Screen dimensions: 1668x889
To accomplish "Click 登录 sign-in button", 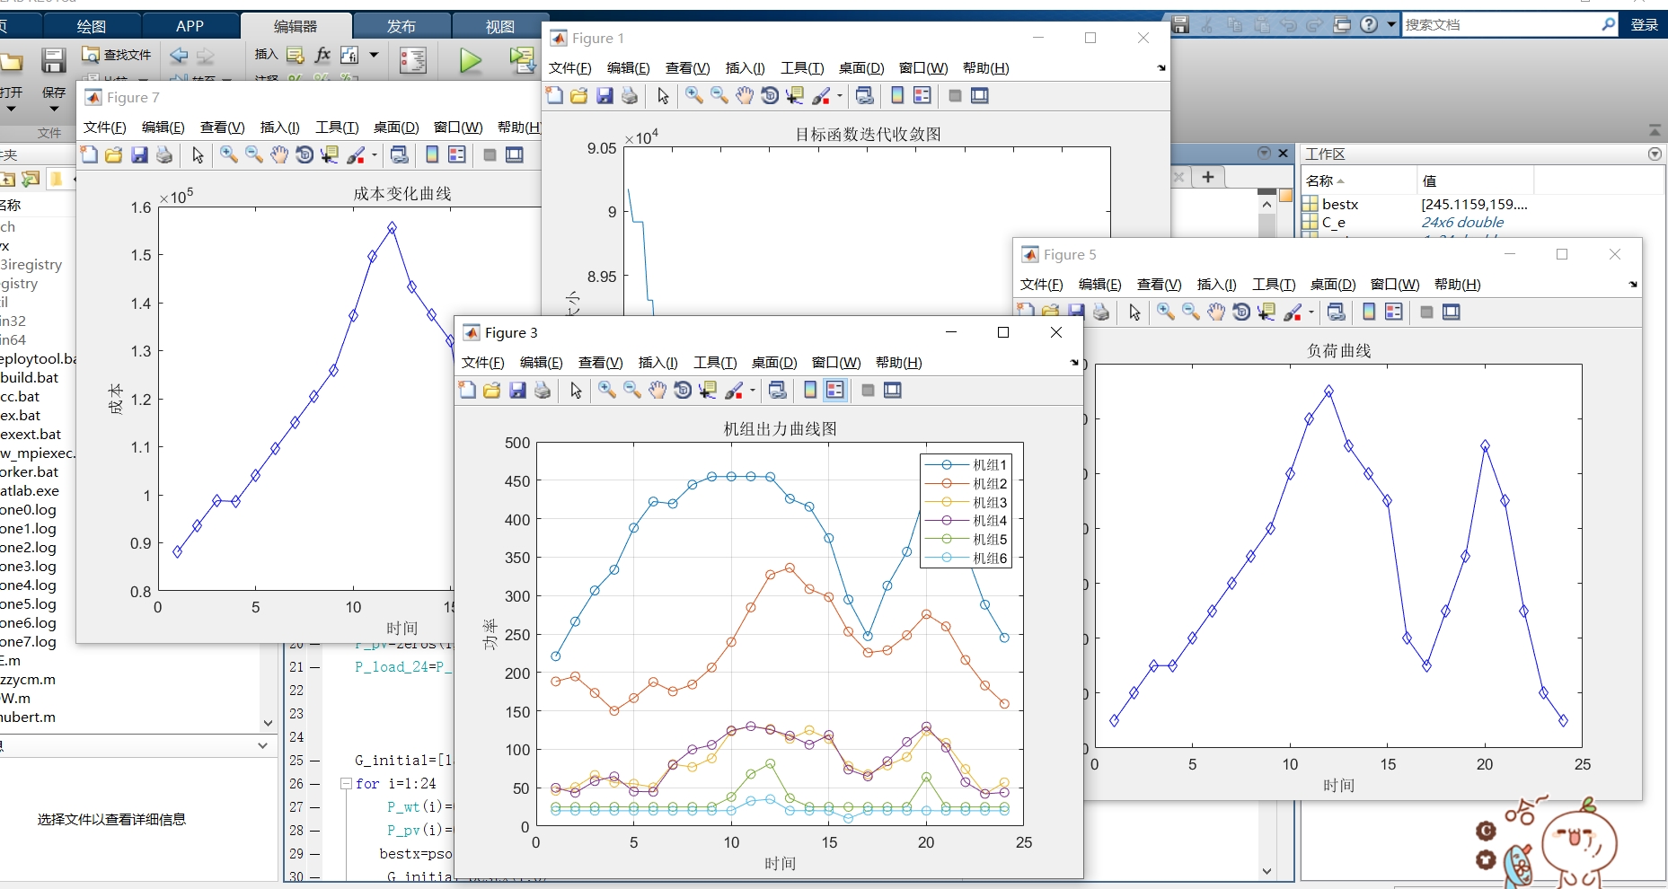I will tap(1645, 25).
